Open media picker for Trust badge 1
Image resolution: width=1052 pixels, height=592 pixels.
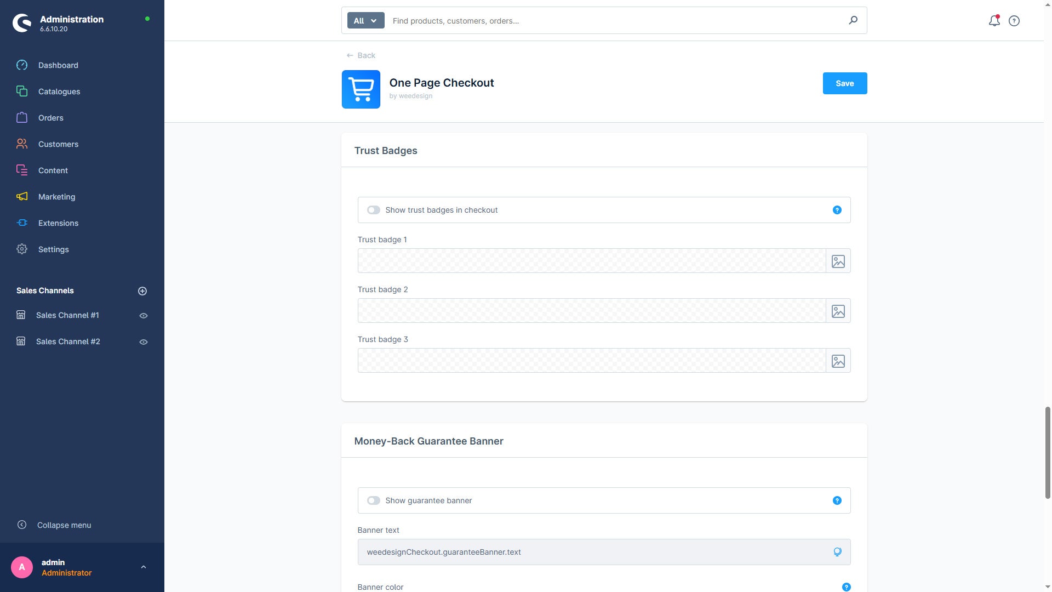click(838, 261)
